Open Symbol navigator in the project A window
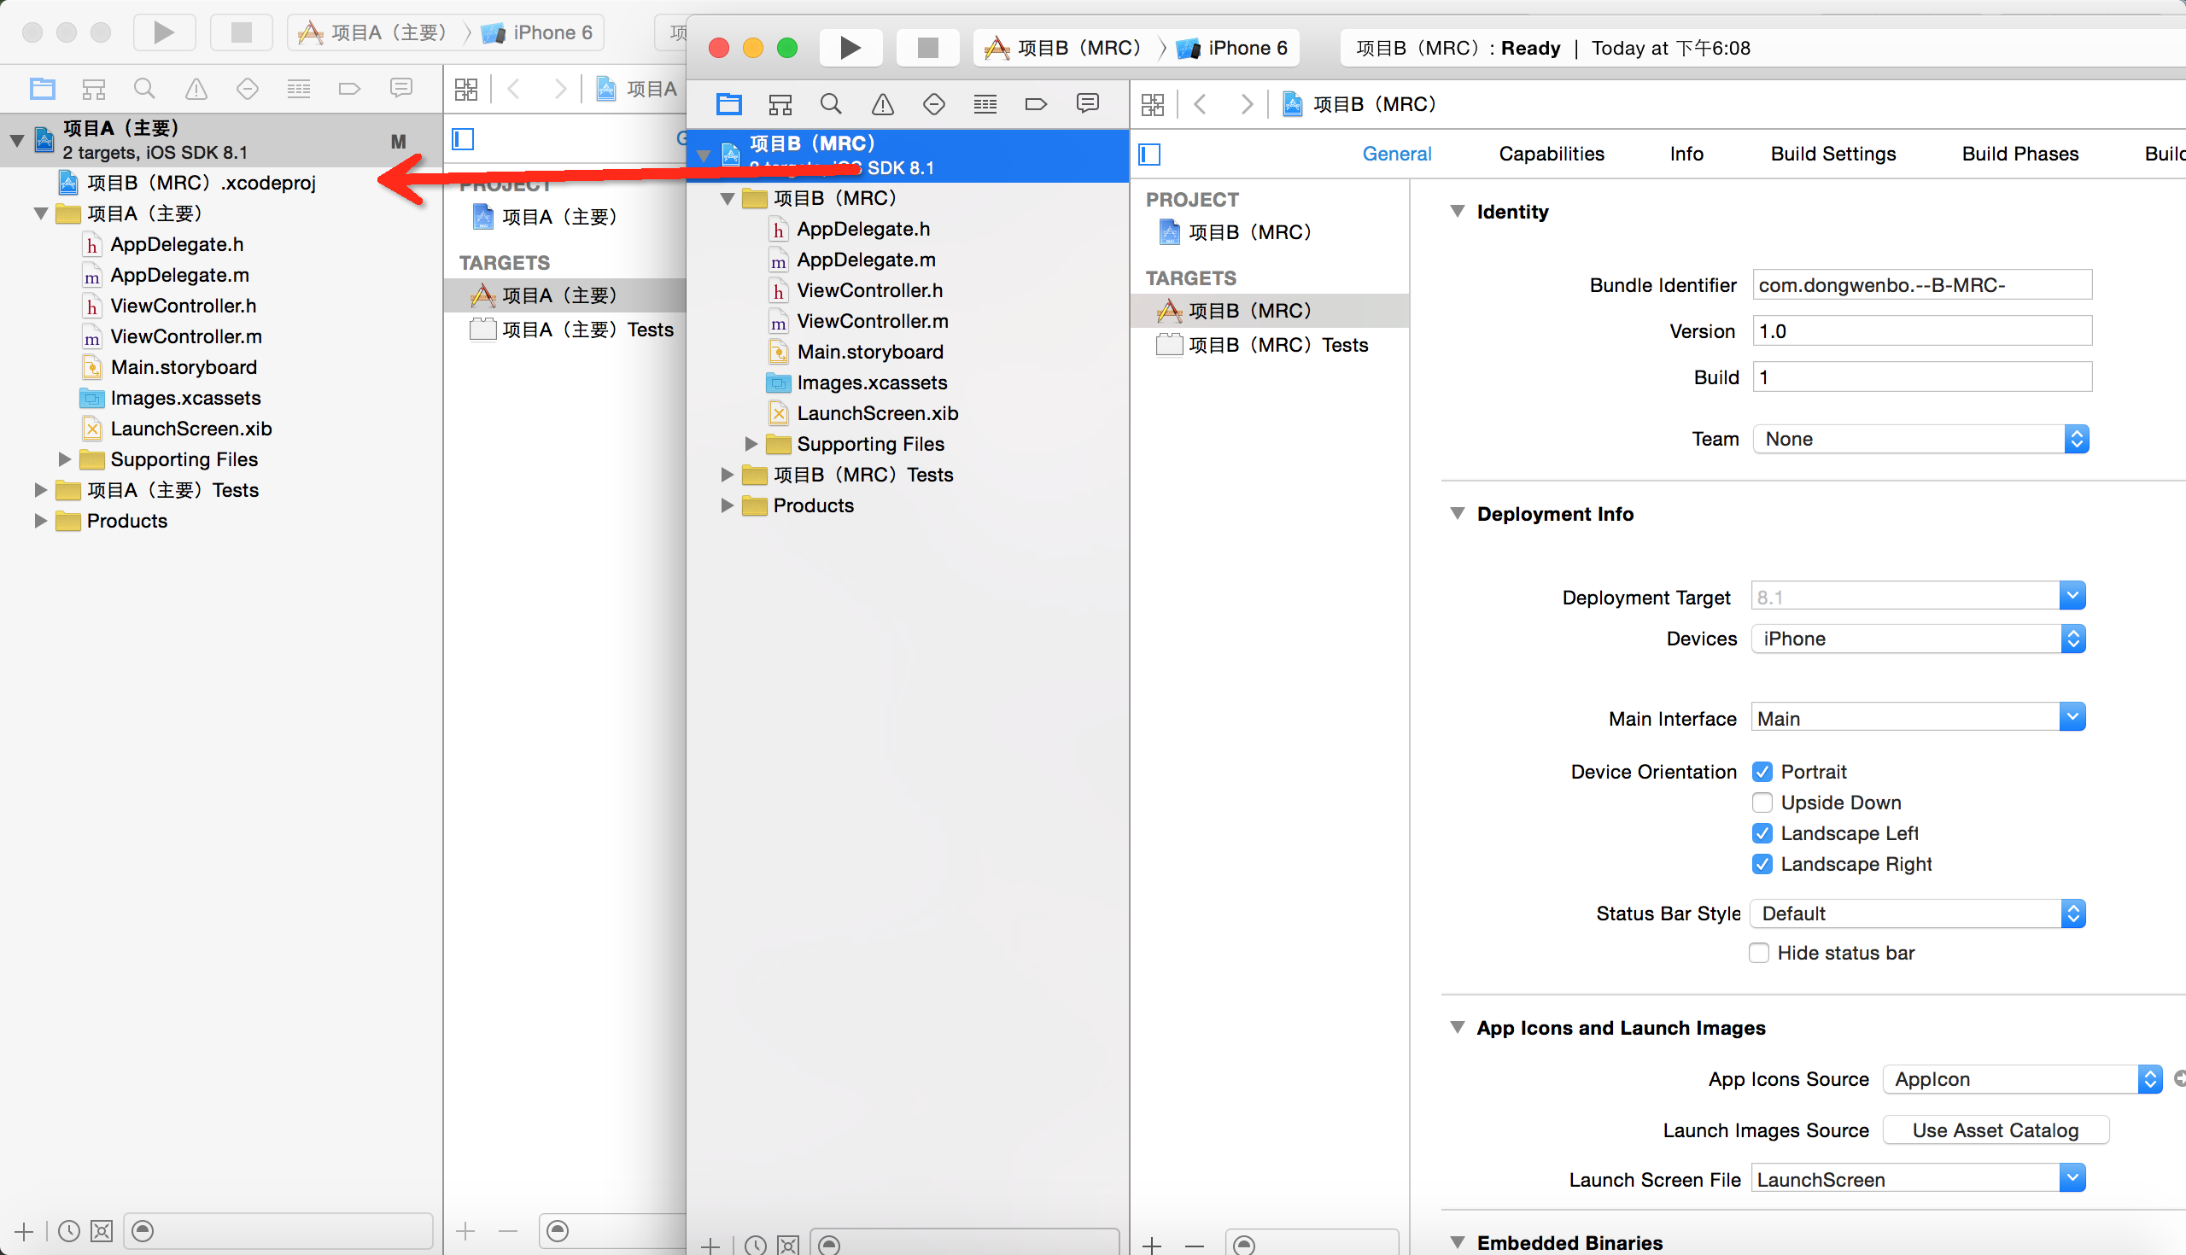The height and width of the screenshot is (1255, 2186). [x=93, y=88]
